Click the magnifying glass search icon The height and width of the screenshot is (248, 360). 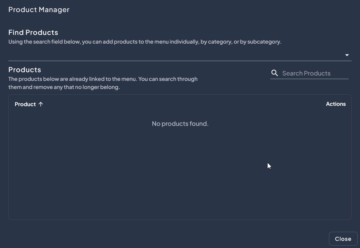click(275, 73)
